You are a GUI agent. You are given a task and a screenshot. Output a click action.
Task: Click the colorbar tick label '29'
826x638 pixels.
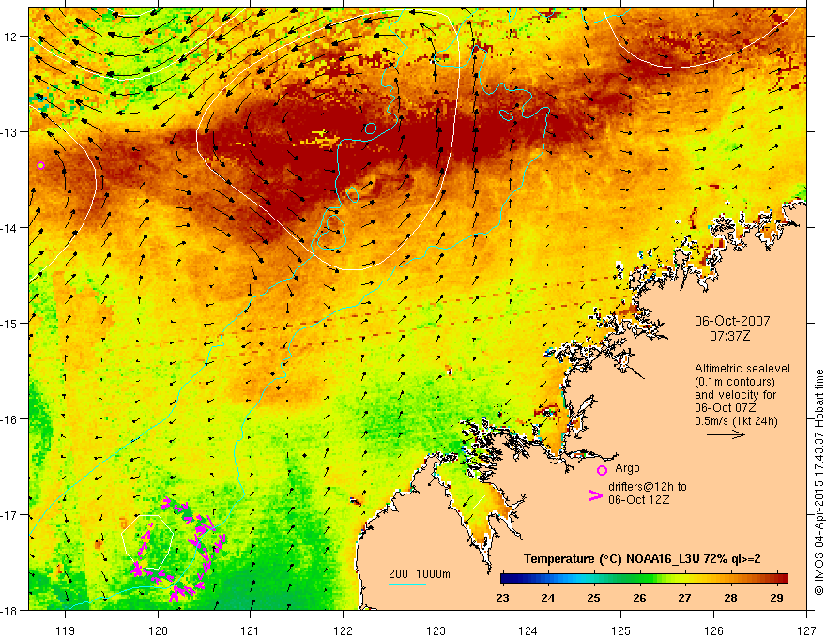776,598
